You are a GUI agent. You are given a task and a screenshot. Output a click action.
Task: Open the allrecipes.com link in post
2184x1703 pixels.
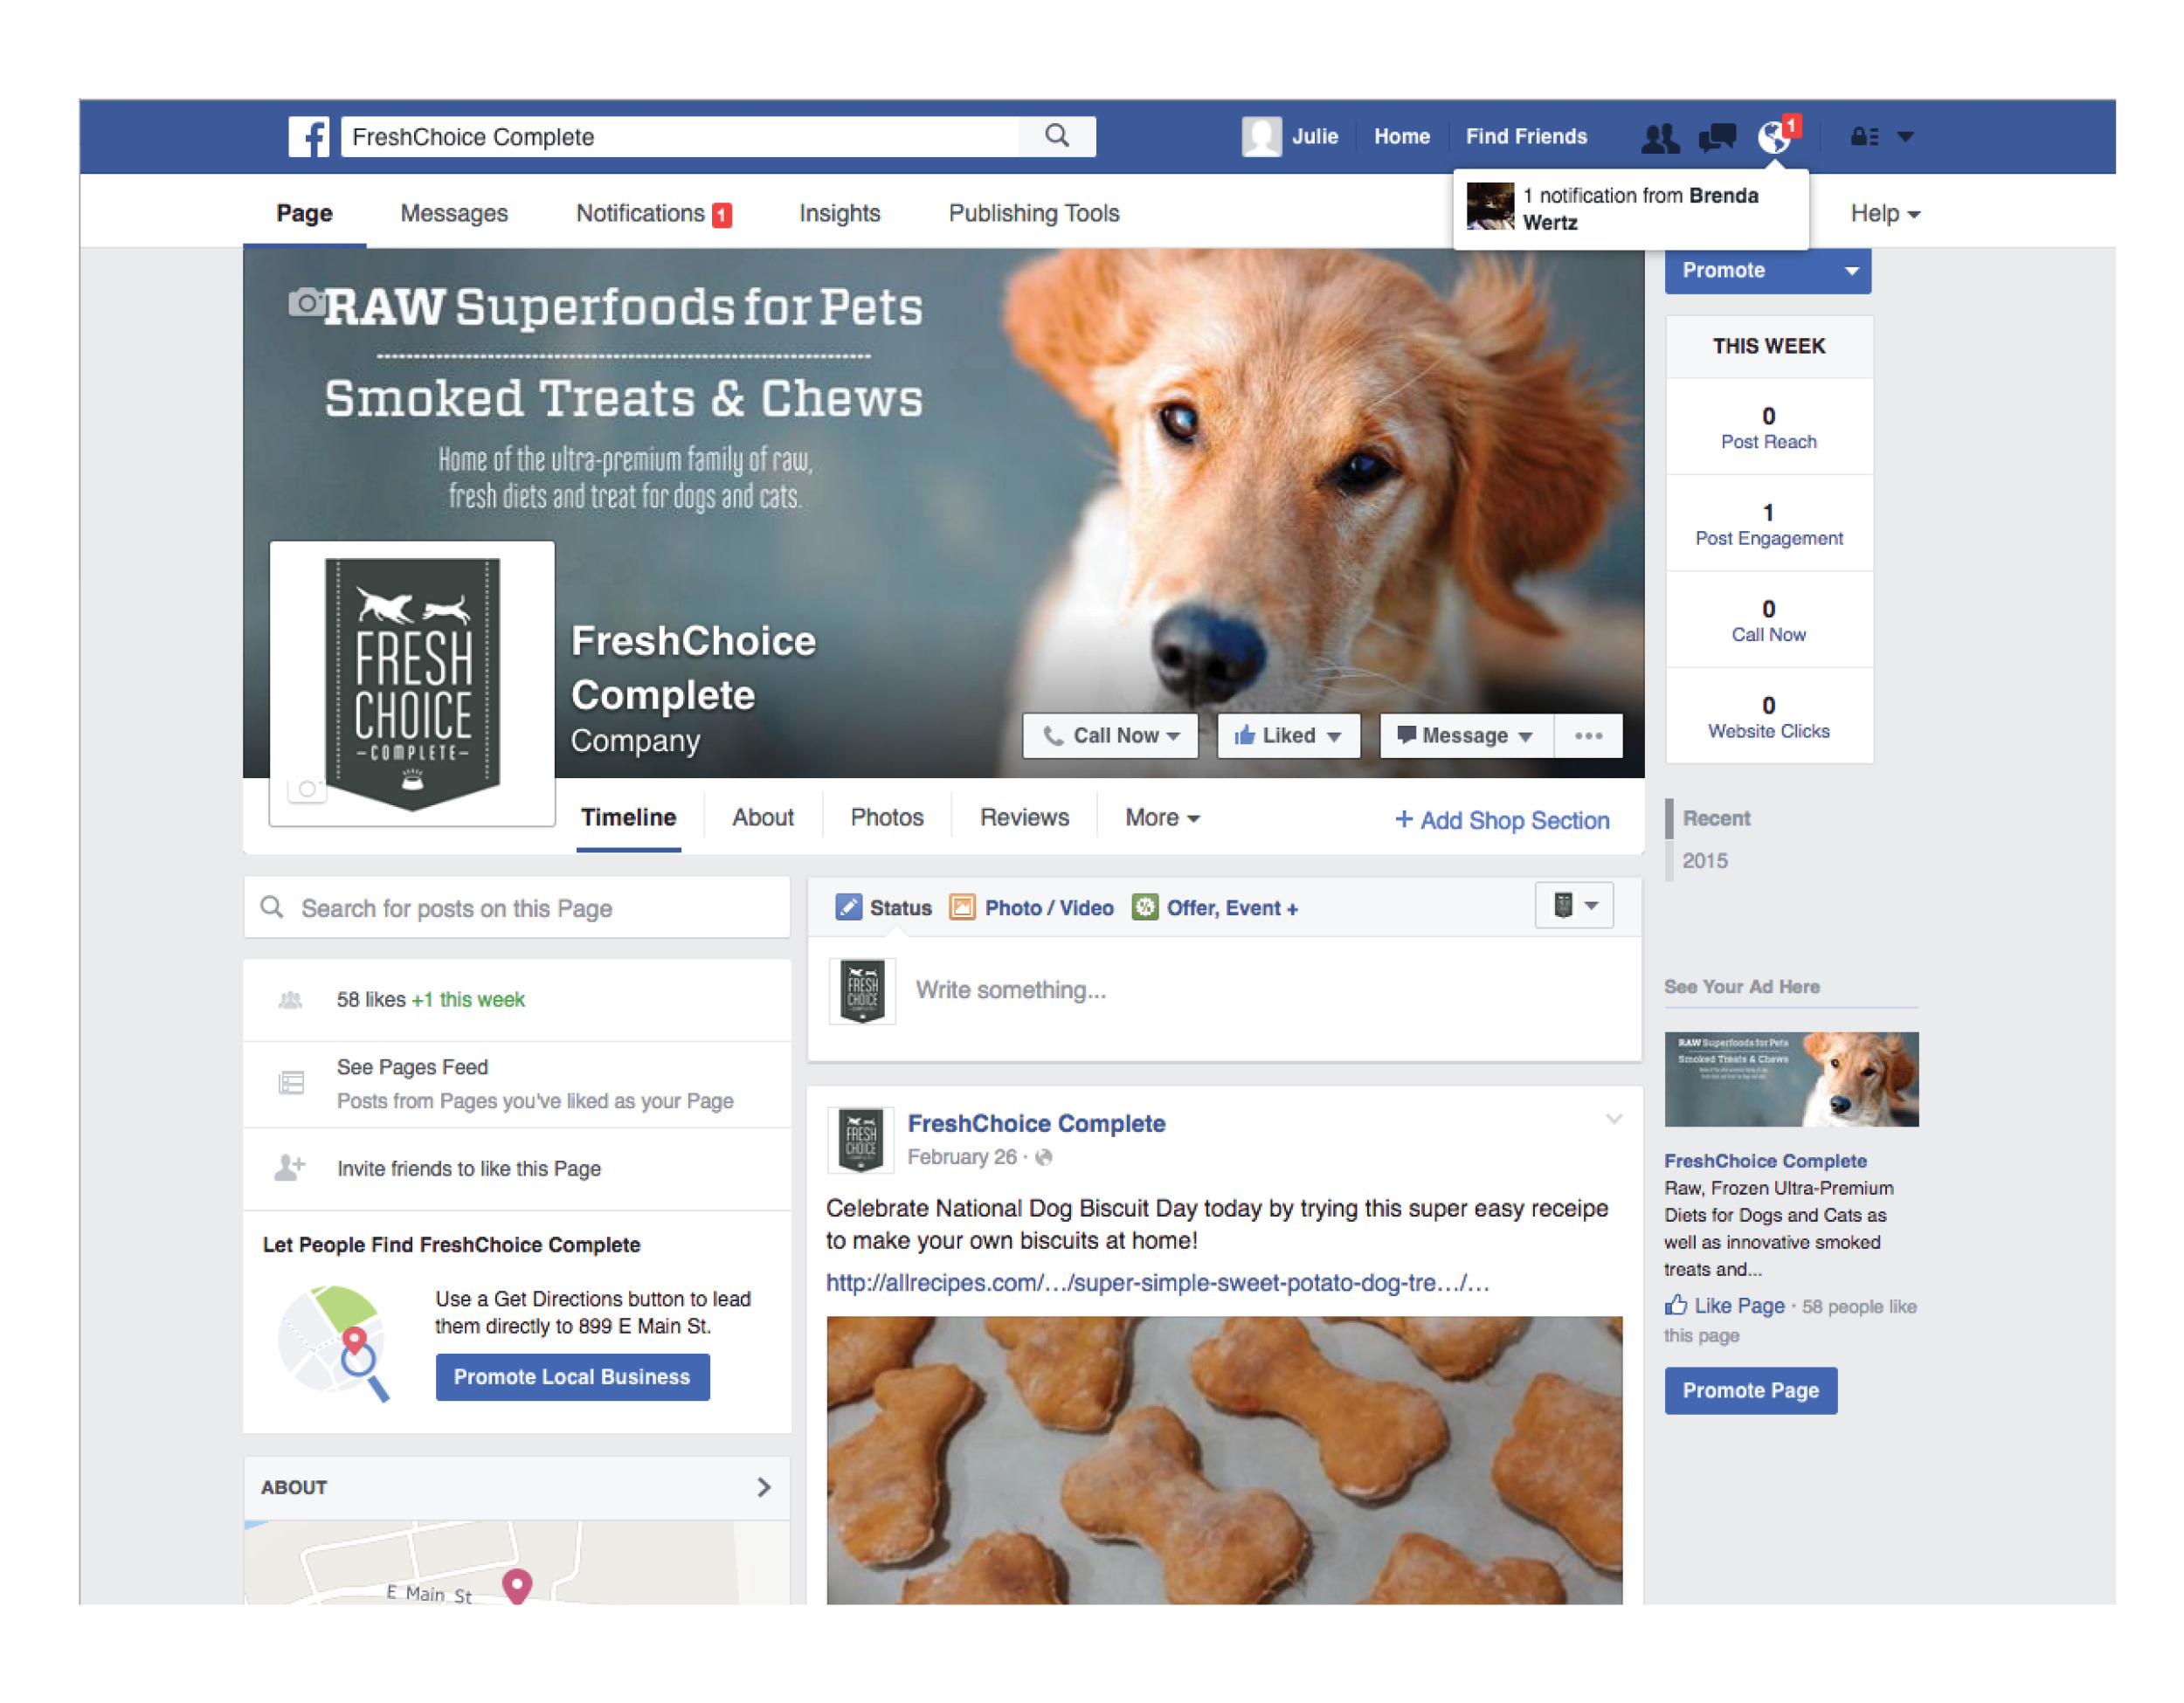click(1157, 1283)
